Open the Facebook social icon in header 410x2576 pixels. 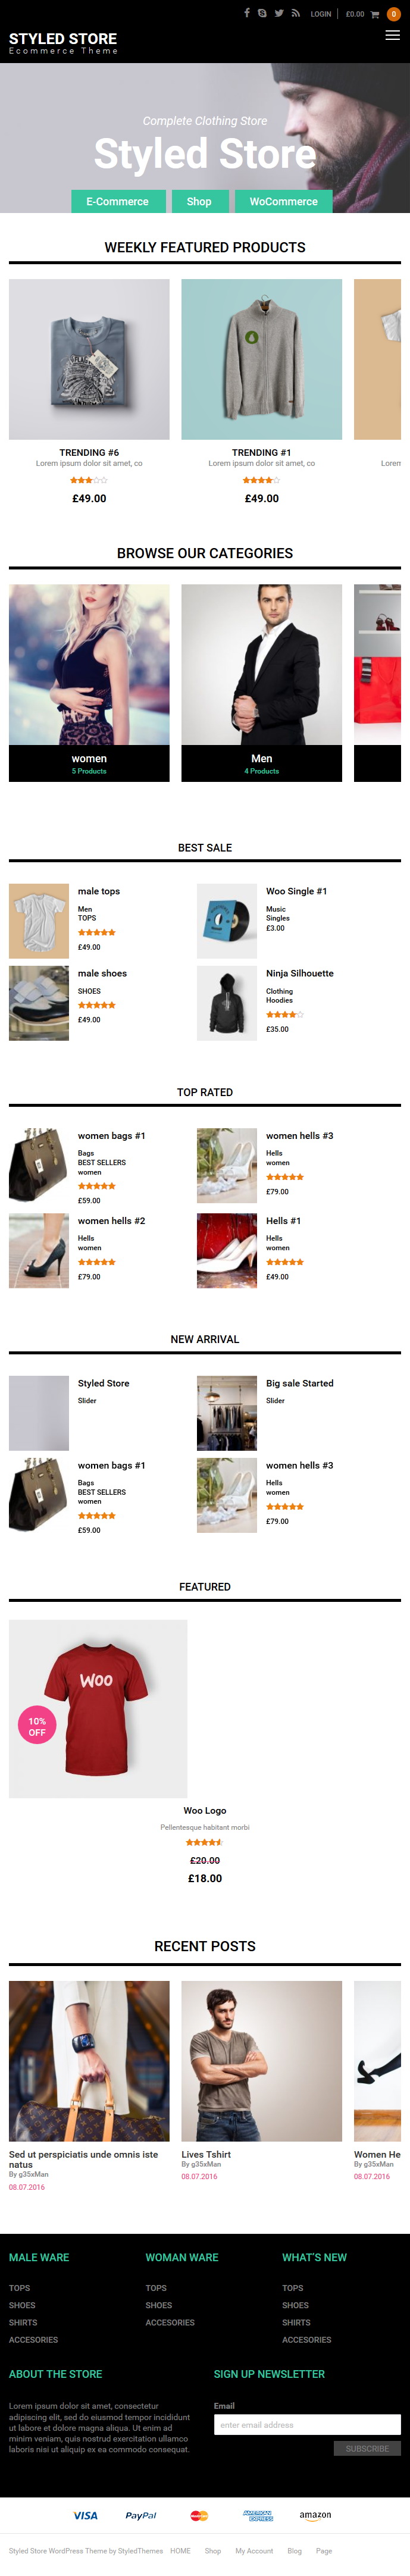(247, 13)
